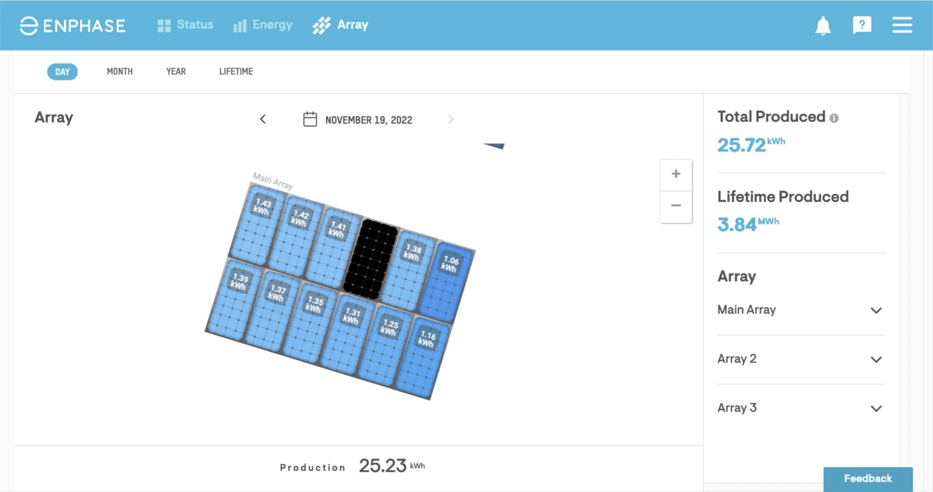The width and height of the screenshot is (933, 492).
Task: Click the Enphase logo icon
Action: (x=29, y=26)
